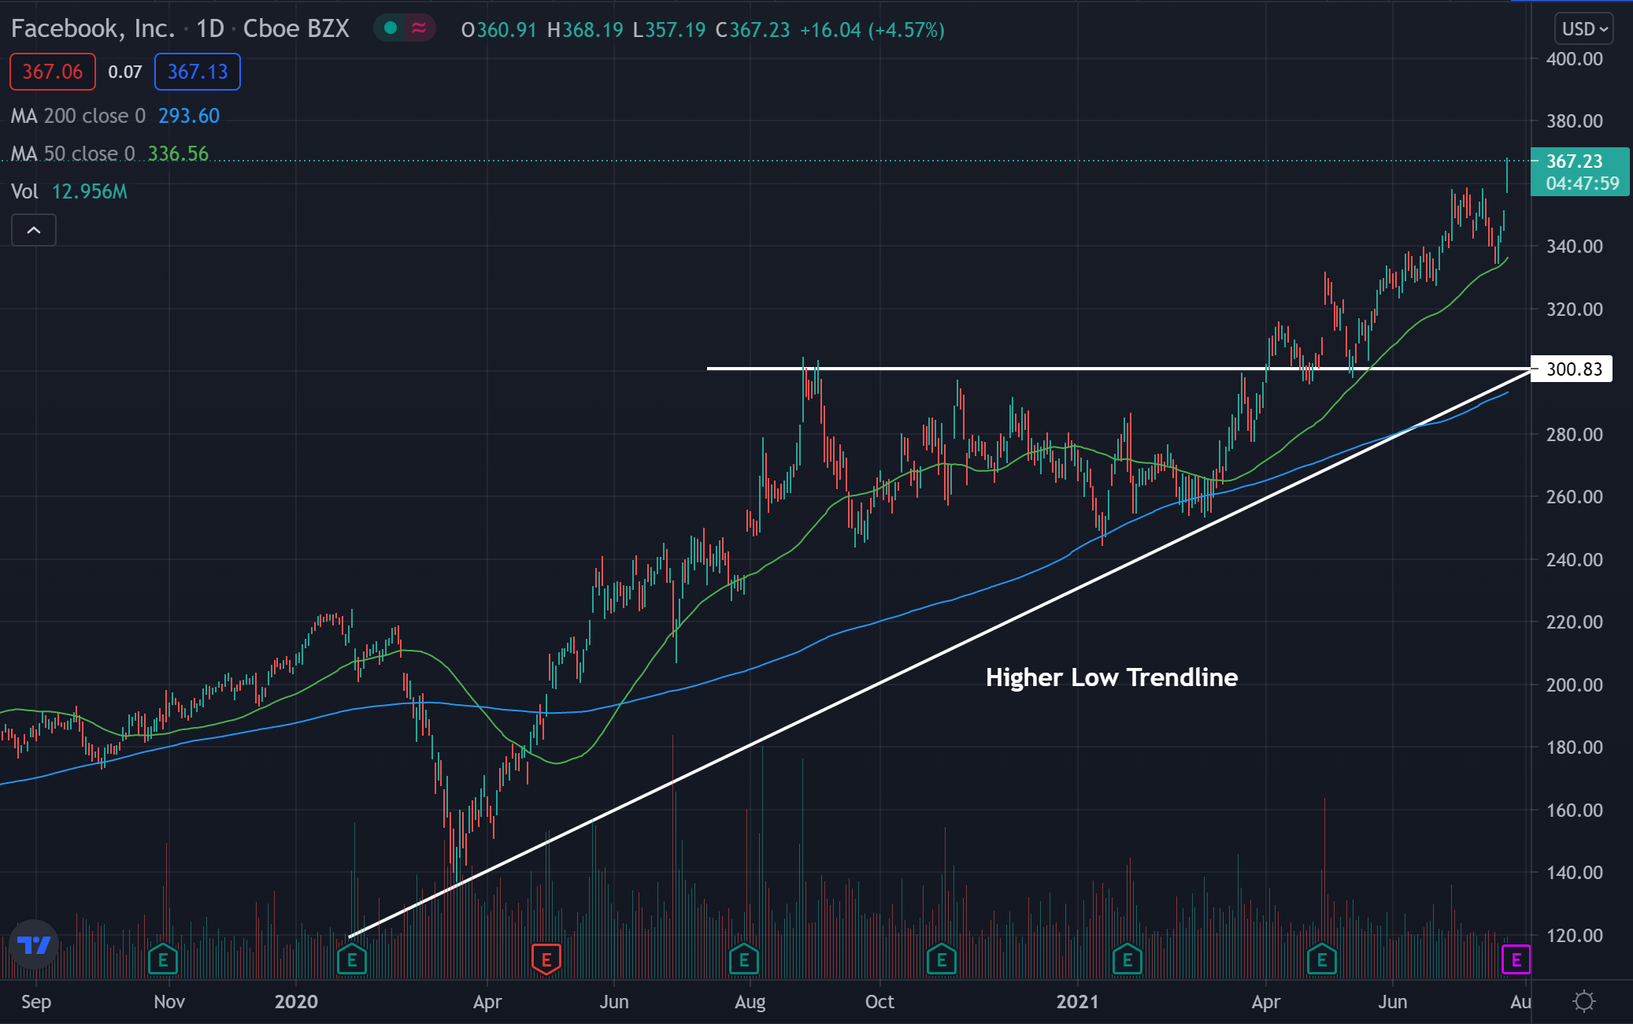
Task: Select the daily change +16.04 (+4.57%) value
Action: [x=872, y=30]
